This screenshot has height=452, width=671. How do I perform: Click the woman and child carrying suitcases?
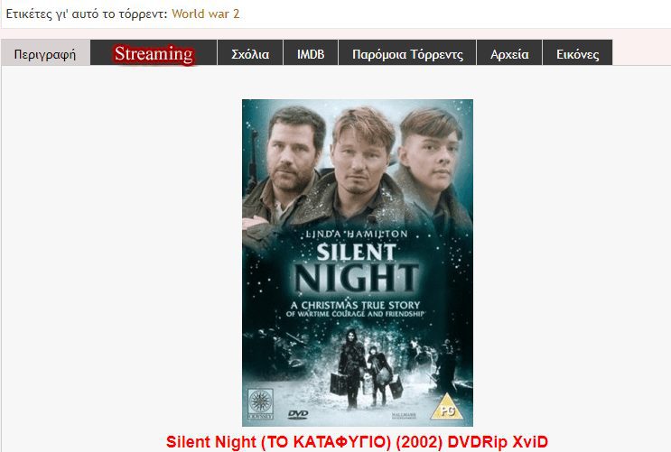click(x=367, y=370)
